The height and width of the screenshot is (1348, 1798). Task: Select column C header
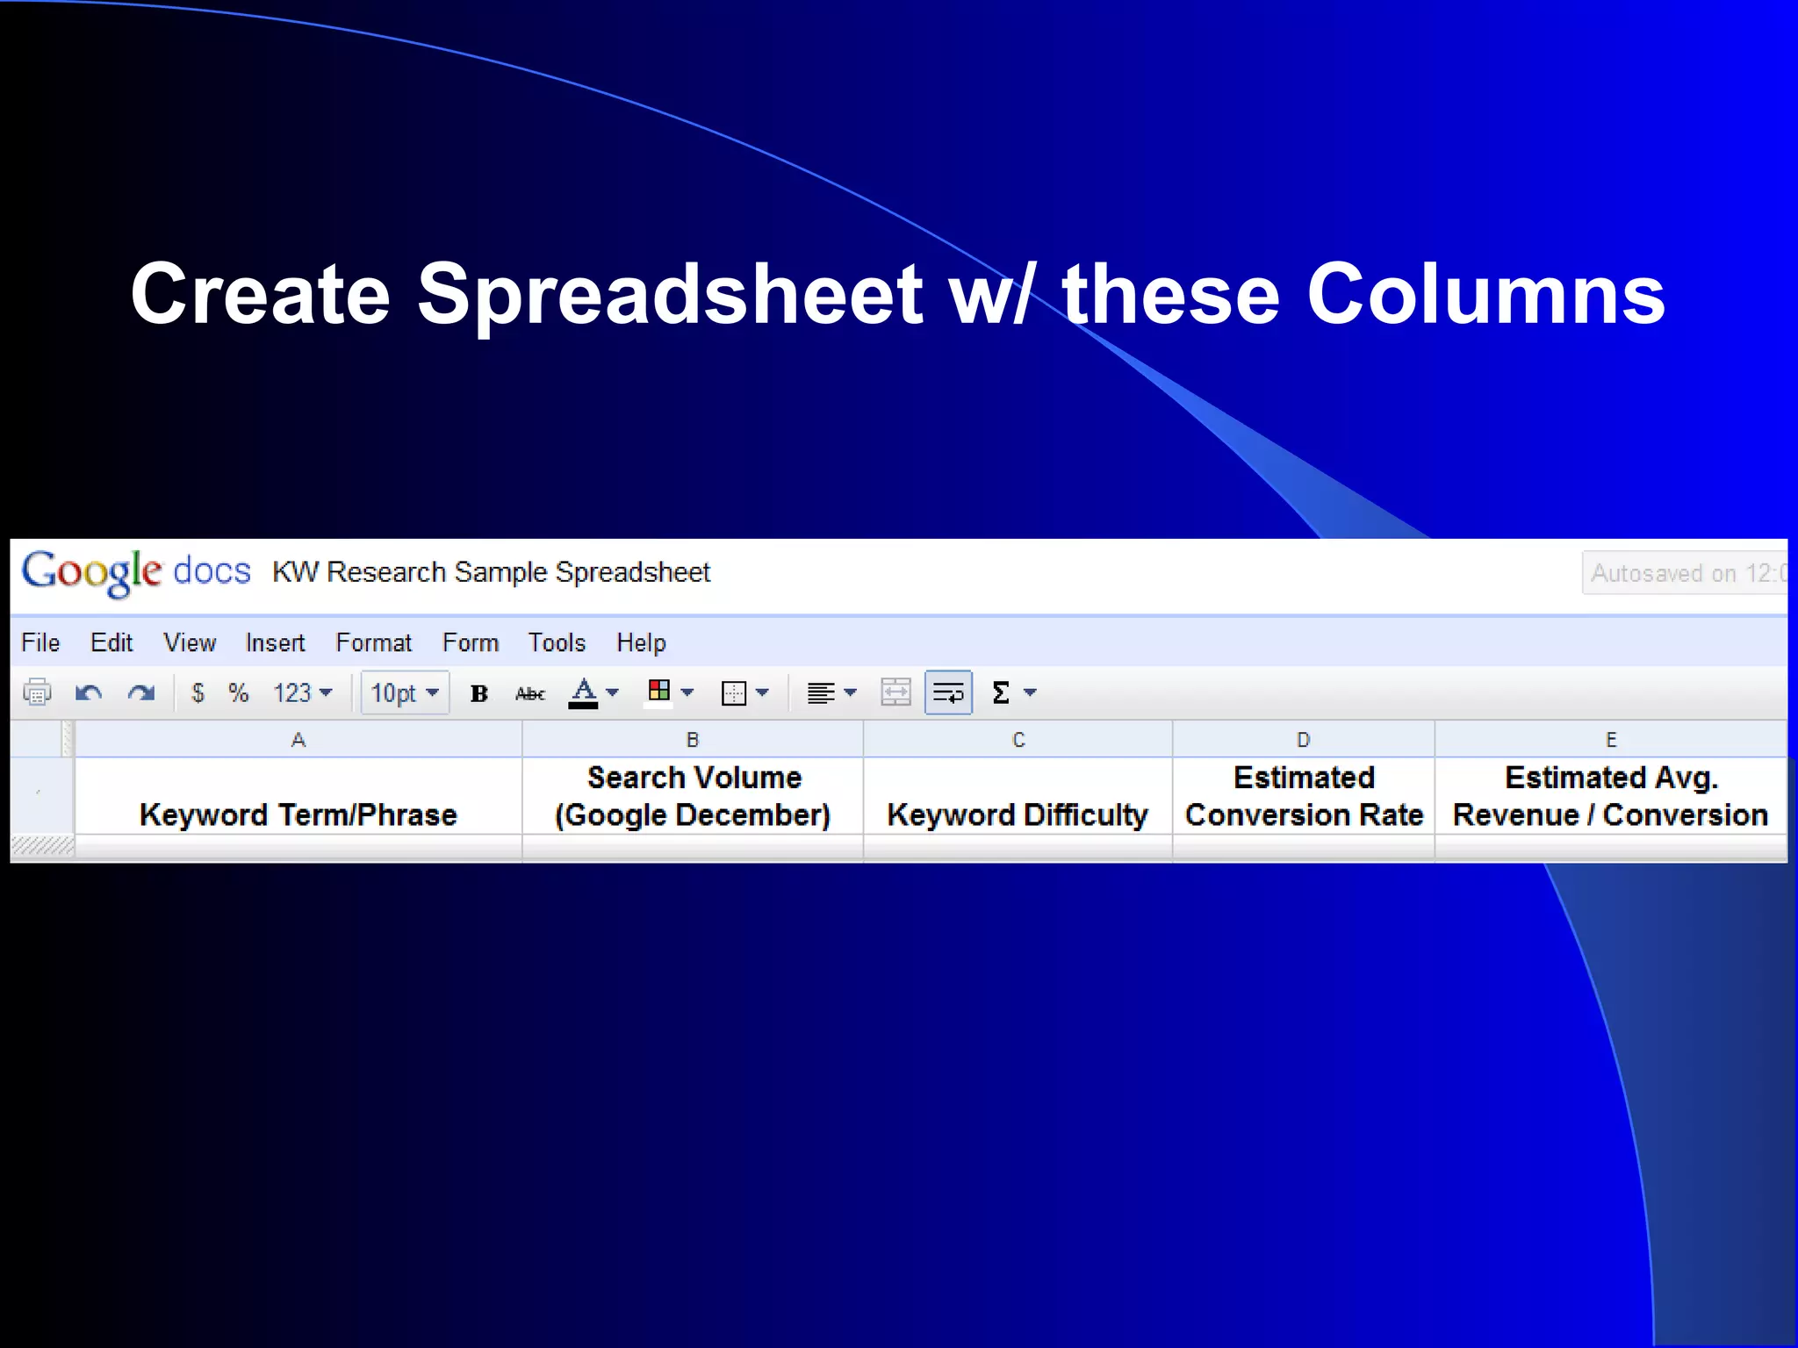point(1018,740)
